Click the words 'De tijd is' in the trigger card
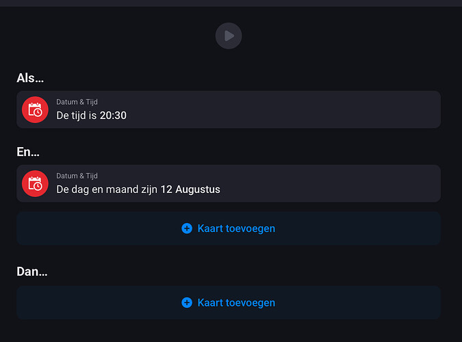The height and width of the screenshot is (342, 462). click(77, 116)
